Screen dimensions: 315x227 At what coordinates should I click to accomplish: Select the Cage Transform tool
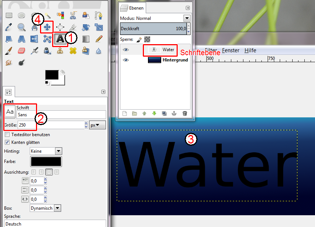[47, 39]
